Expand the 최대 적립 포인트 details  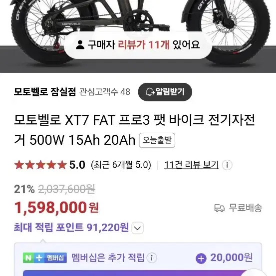point(137,228)
